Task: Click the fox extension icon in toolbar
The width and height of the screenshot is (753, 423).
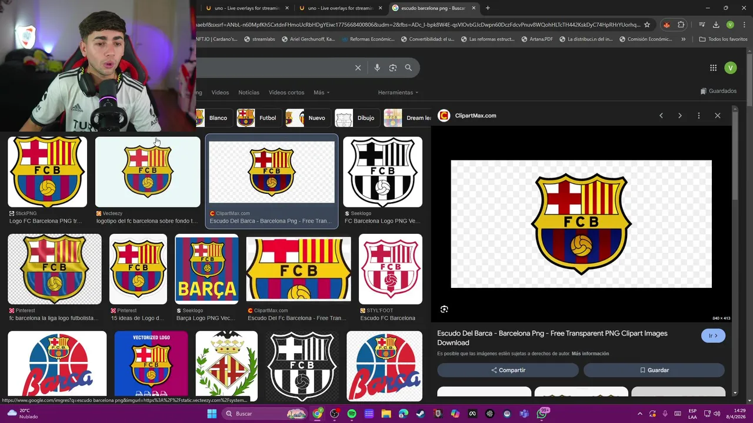Action: point(667,25)
